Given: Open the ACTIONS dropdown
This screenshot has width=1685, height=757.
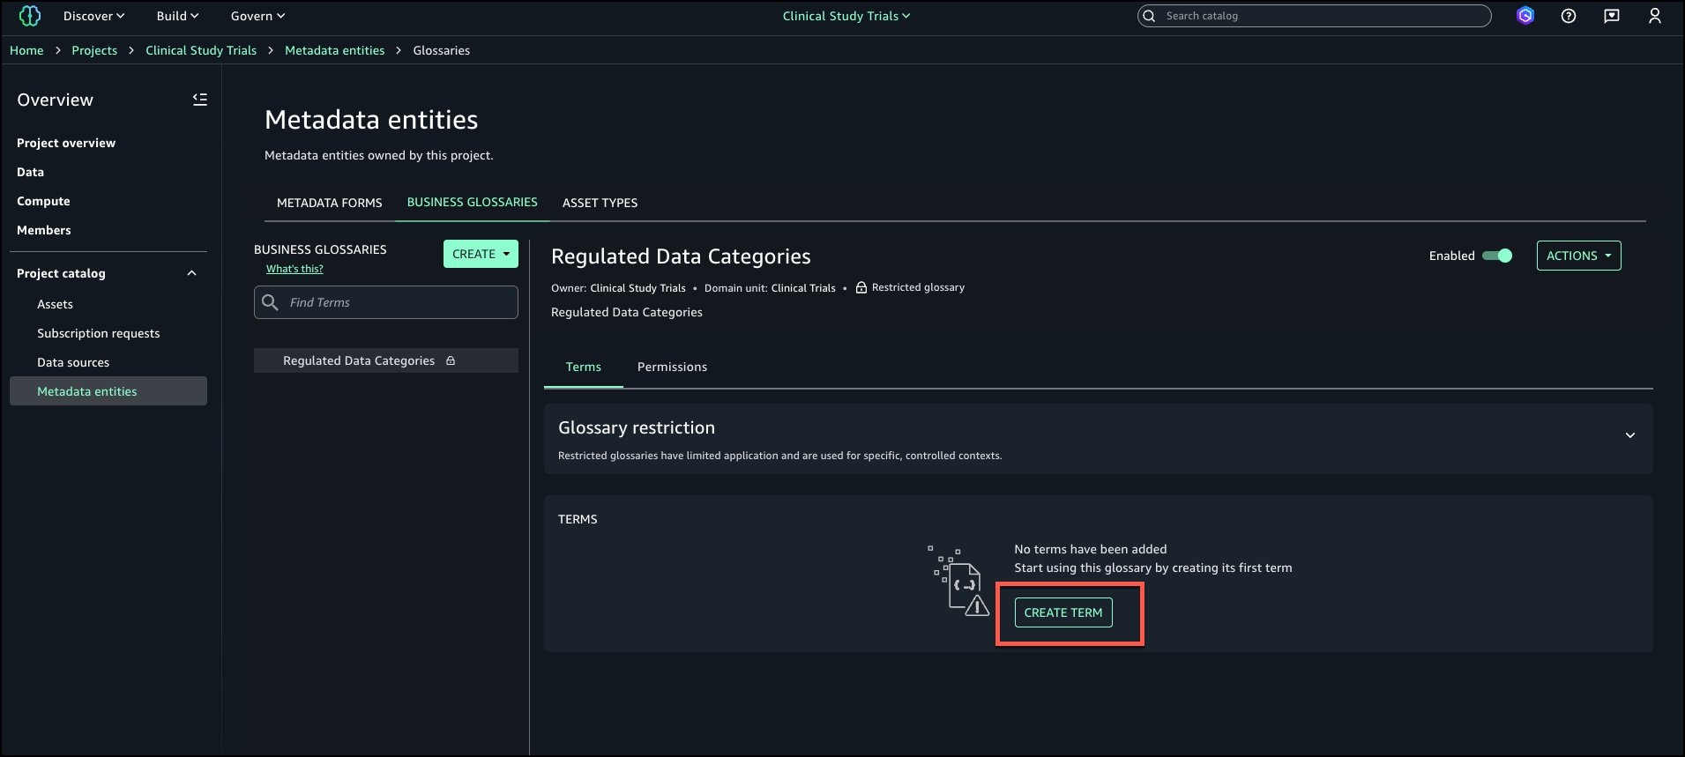Looking at the screenshot, I should click(x=1578, y=256).
